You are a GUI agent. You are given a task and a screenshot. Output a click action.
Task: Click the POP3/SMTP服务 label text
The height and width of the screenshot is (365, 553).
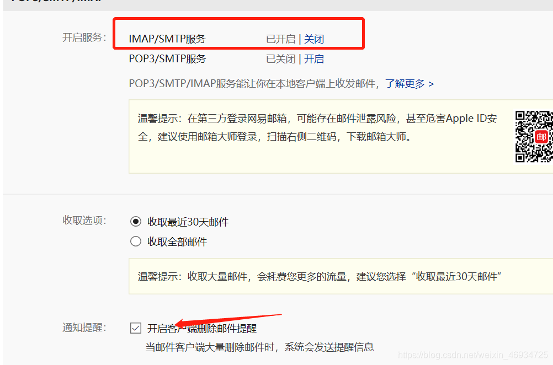(x=167, y=59)
